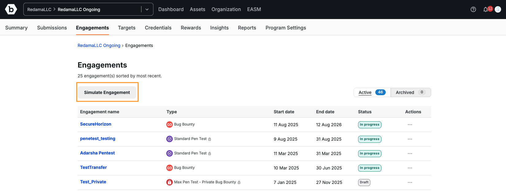Open the help question mark icon
This screenshot has height=191, width=506.
click(473, 10)
